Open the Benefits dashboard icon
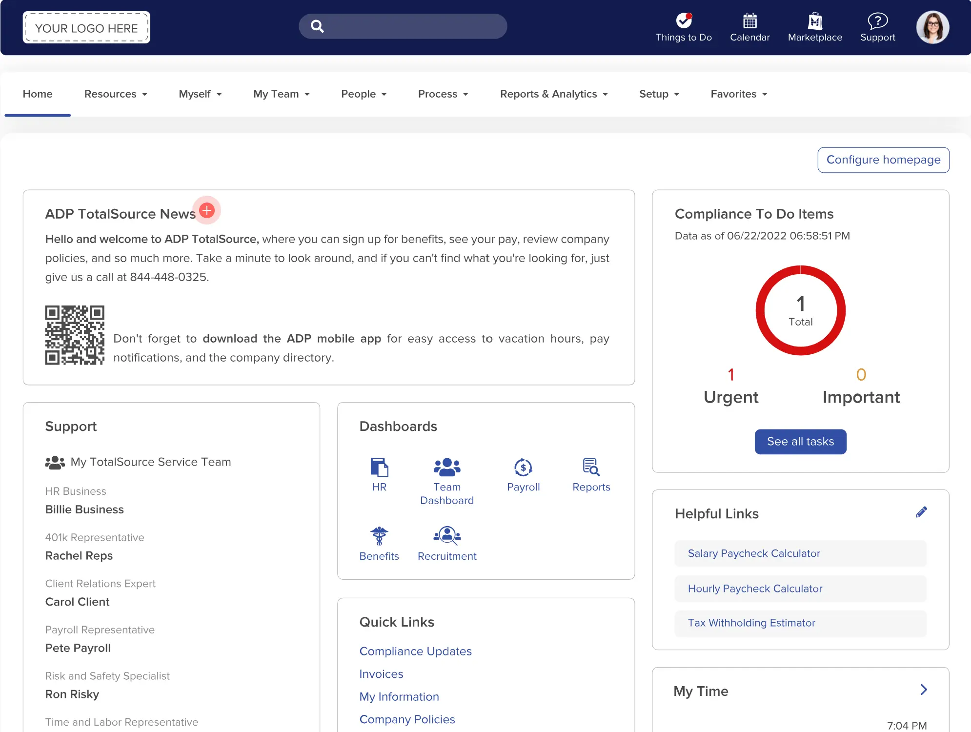 (x=379, y=536)
